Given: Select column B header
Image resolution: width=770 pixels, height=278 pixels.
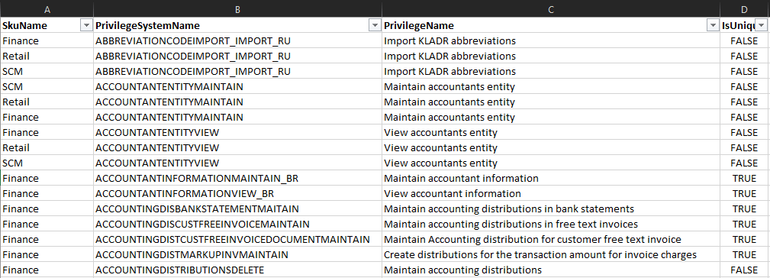Looking at the screenshot, I should (237, 9).
